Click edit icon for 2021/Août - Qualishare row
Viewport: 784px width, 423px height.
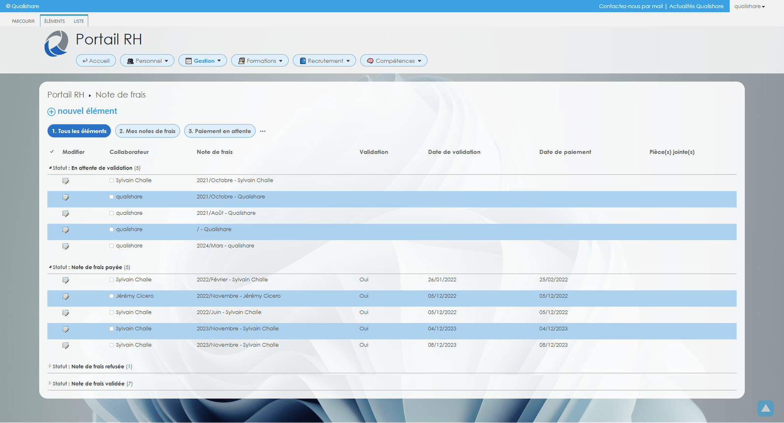pyautogui.click(x=66, y=214)
